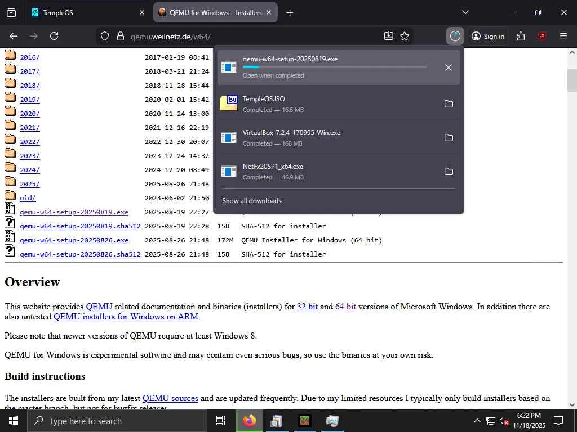Download qemu-w64-setup-20250819.exe link
577x432 pixels.
point(74,212)
